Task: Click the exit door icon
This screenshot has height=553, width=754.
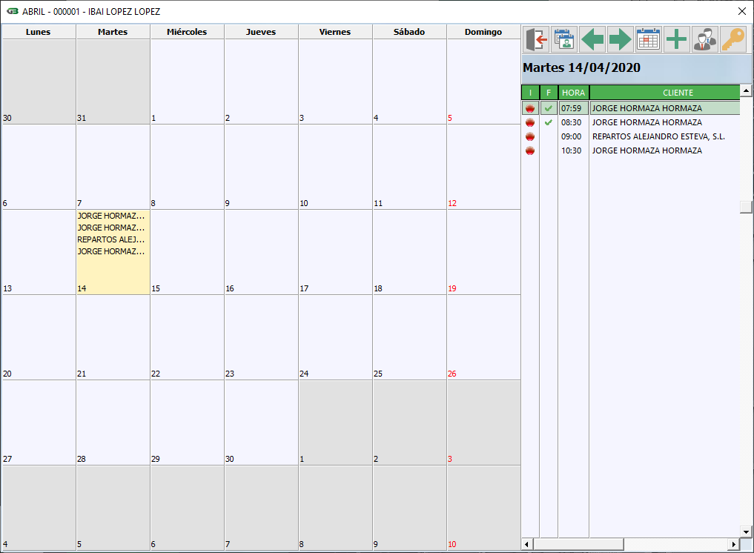Action: pyautogui.click(x=536, y=39)
